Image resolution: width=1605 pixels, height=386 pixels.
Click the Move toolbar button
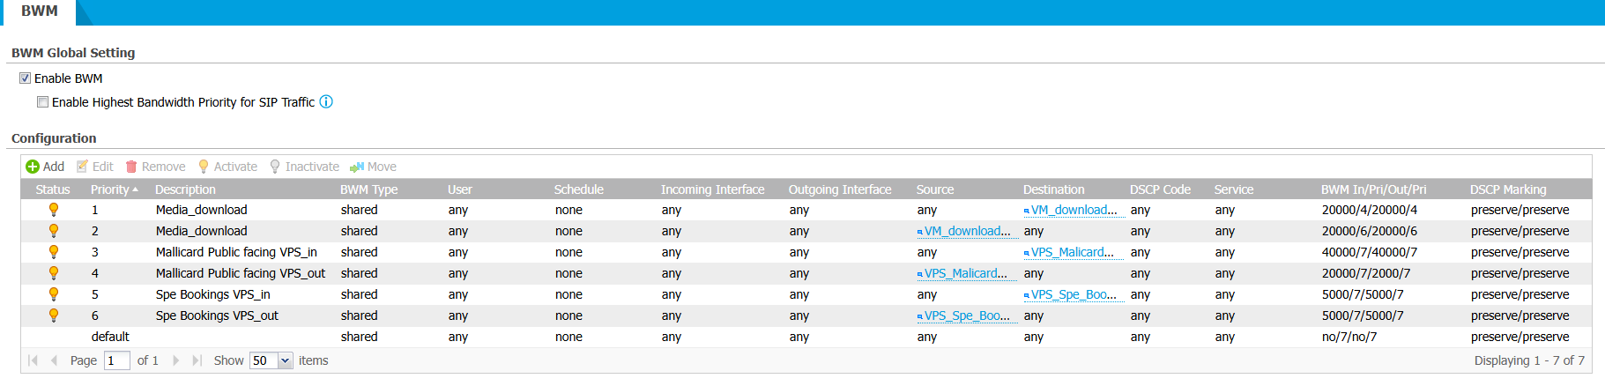(373, 167)
